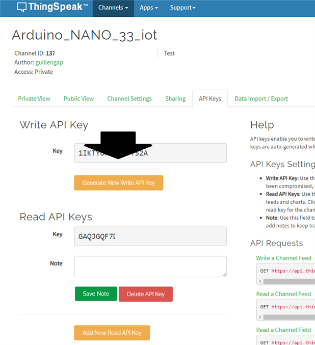Click the Note textarea resize handle
315x345 pixels.
click(x=224, y=275)
